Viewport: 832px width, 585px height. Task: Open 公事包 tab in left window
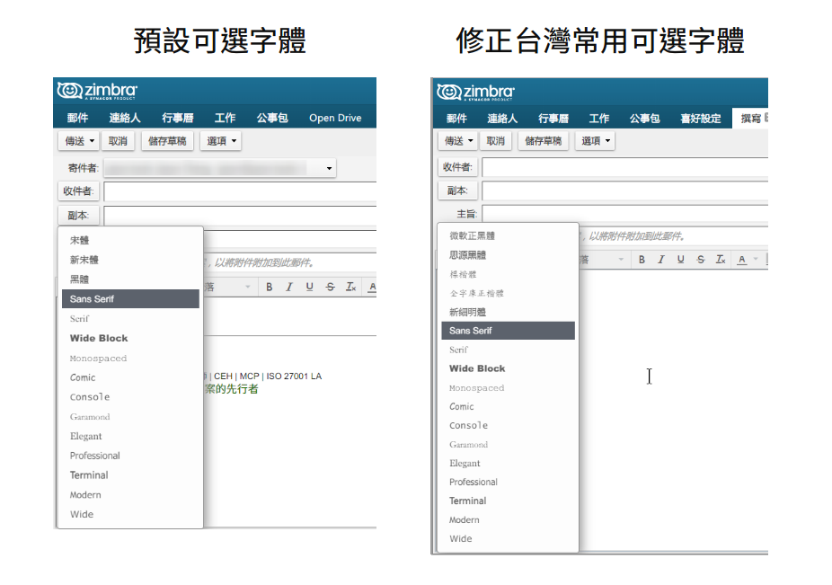272,118
